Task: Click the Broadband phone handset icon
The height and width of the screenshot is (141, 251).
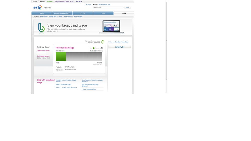Action: tap(38, 47)
